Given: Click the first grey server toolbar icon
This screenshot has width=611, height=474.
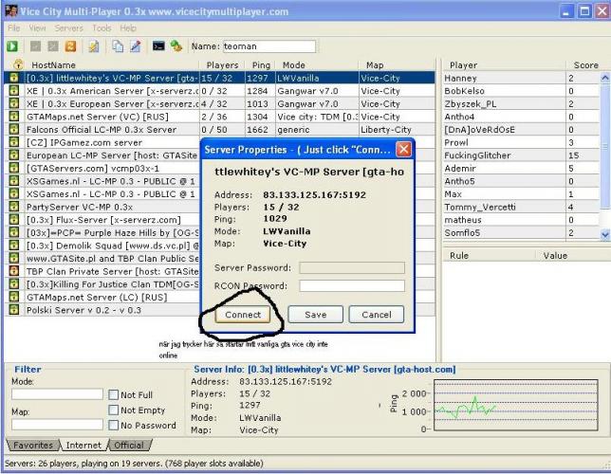Looking at the screenshot, I should tap(35, 46).
